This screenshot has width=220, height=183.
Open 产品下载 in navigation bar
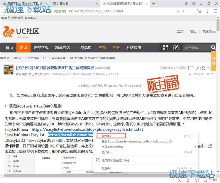[x=41, y=48]
